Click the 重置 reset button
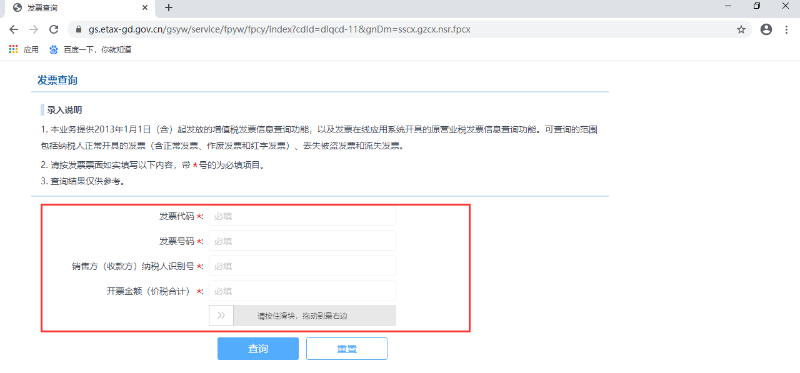800x373 pixels. click(347, 349)
